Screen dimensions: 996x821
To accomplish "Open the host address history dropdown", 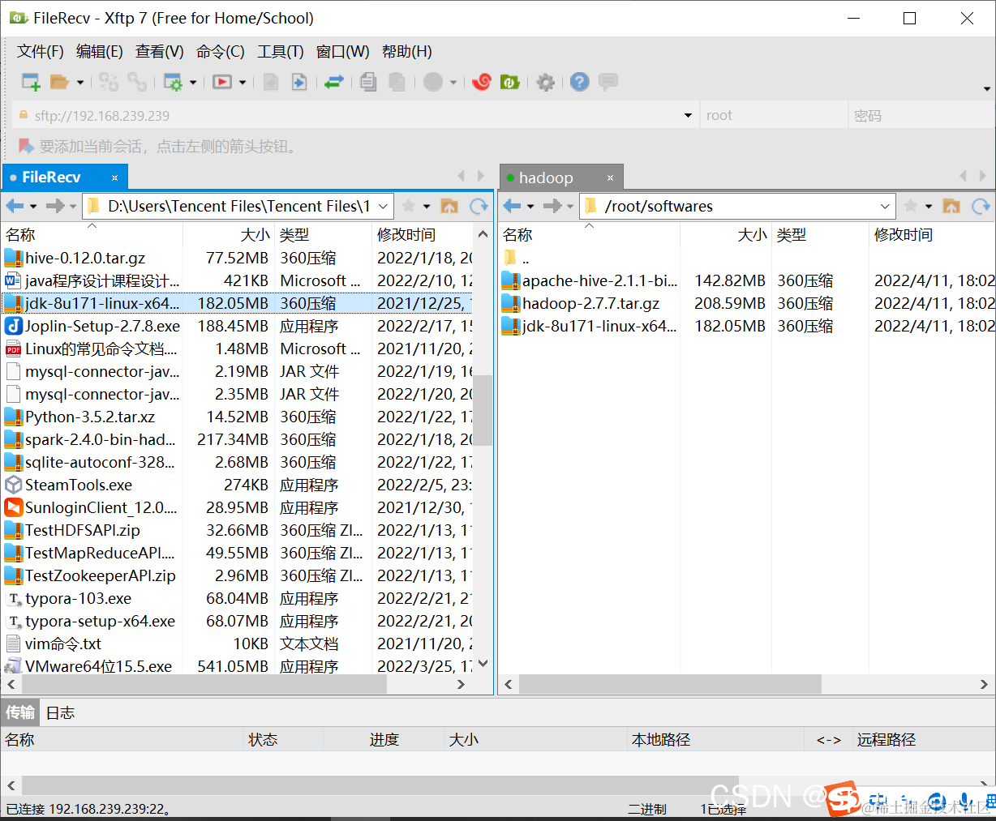I will [x=688, y=115].
